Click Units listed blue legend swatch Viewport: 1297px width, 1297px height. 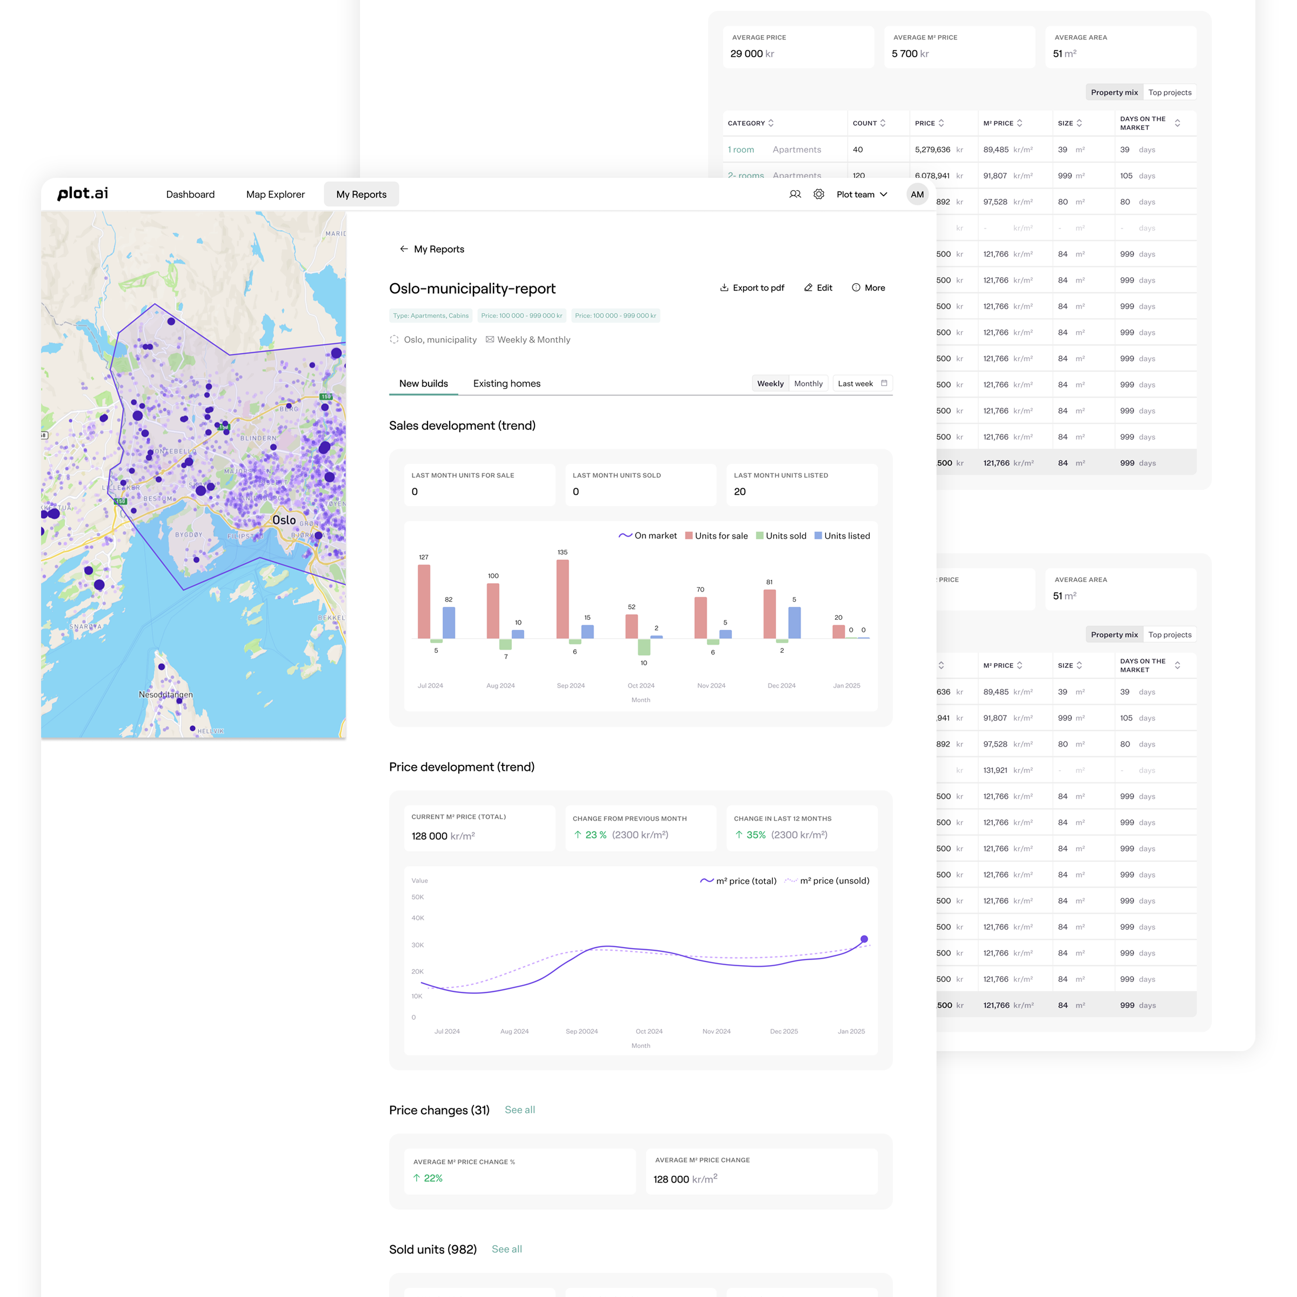tap(818, 536)
